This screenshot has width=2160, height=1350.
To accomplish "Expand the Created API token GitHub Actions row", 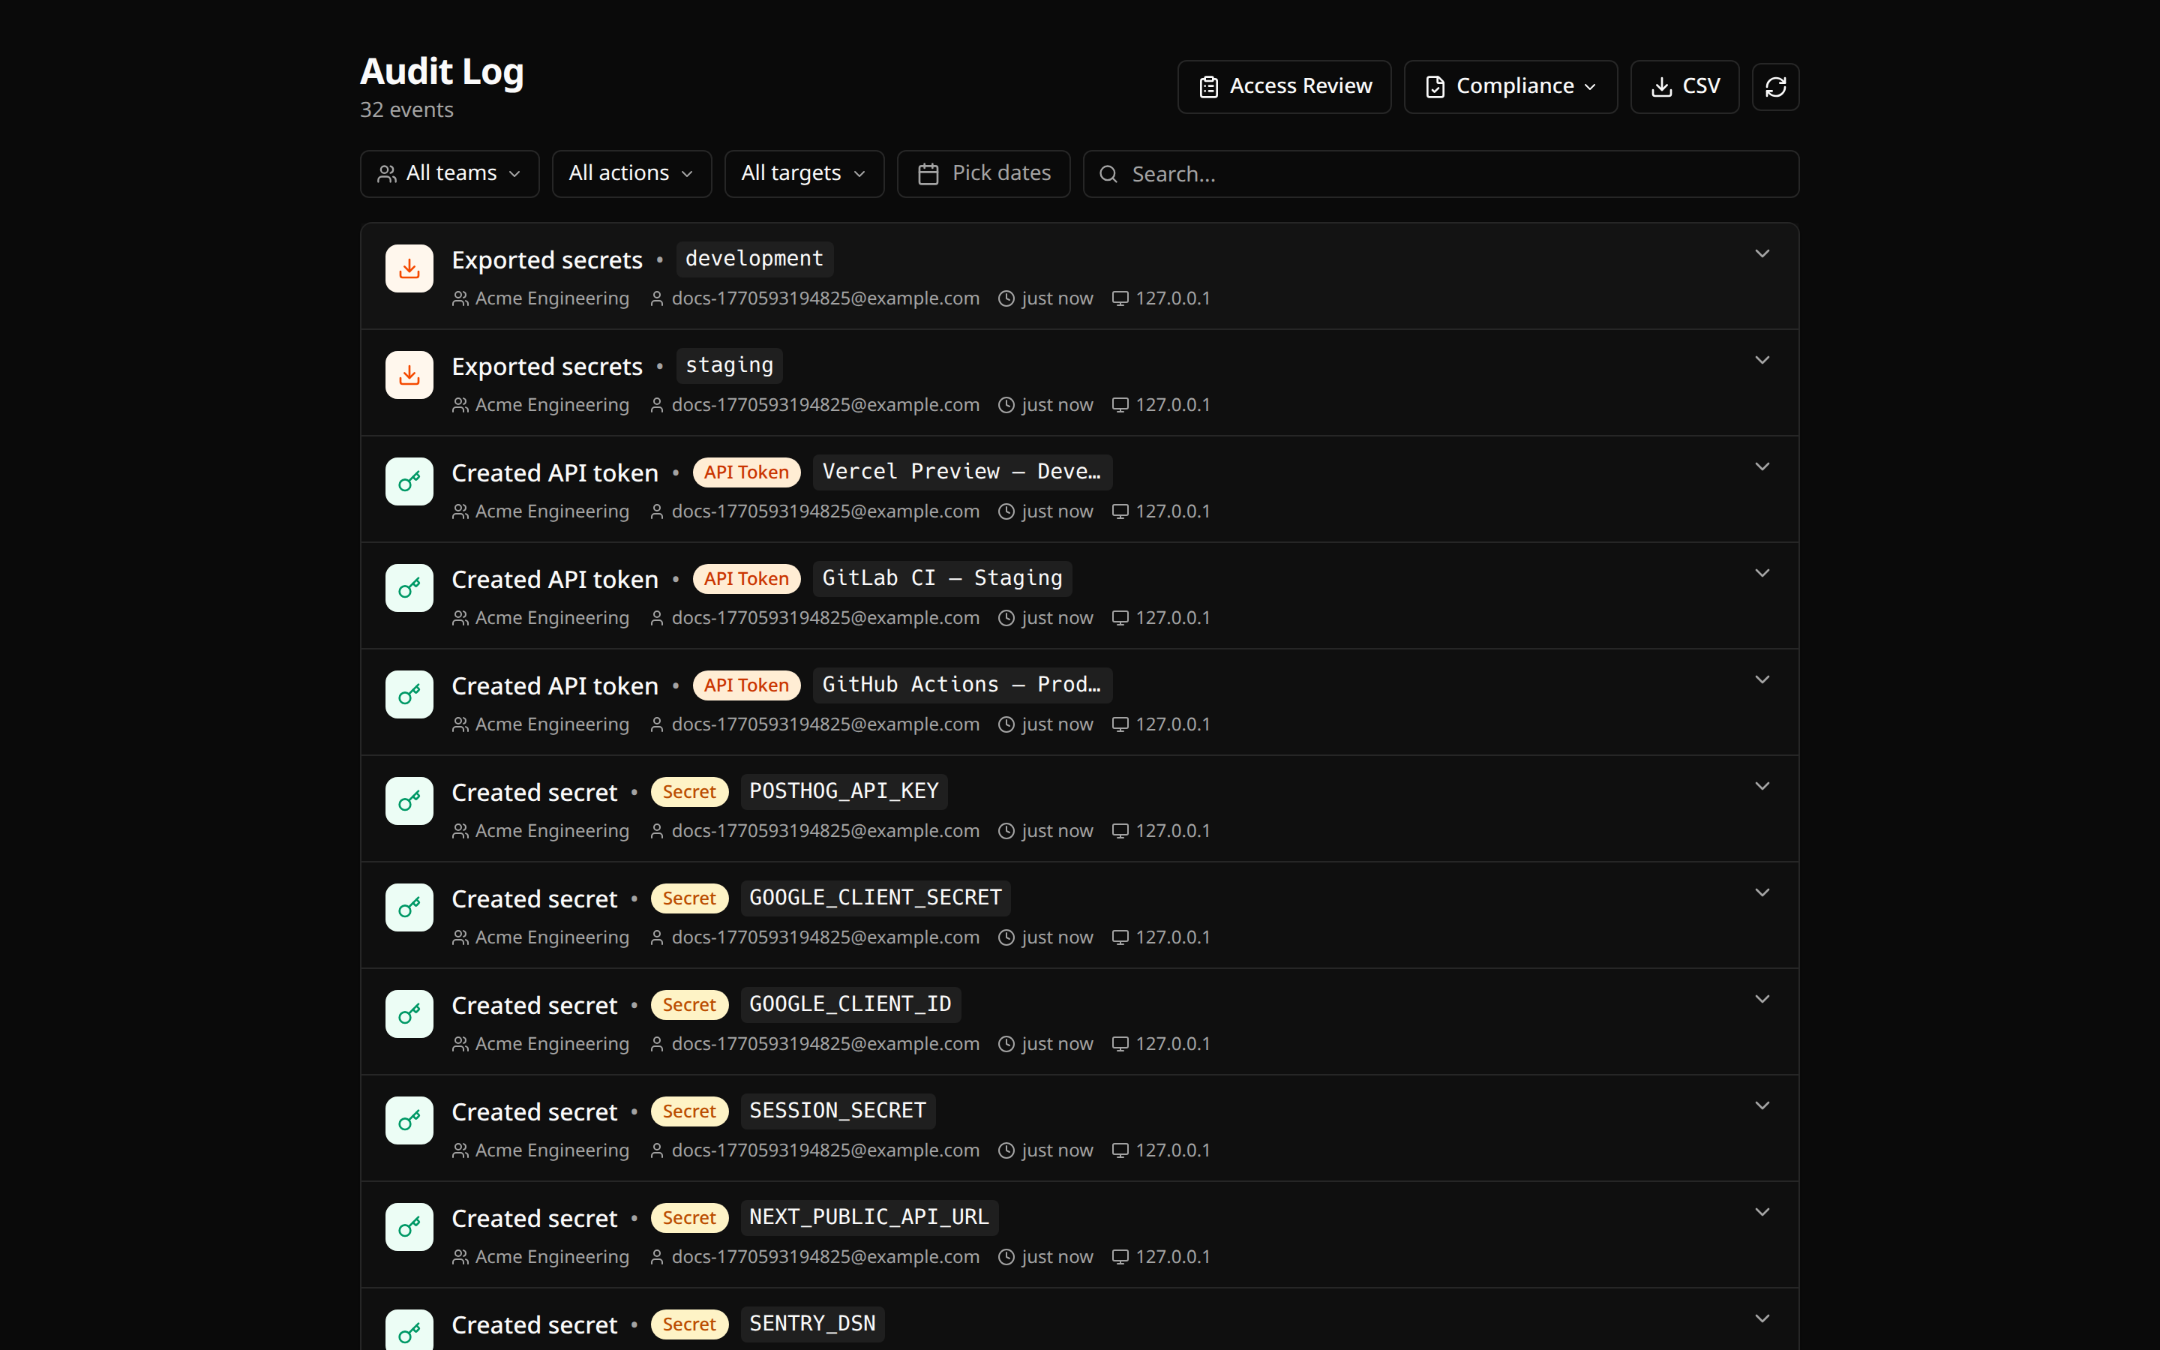I will [x=1762, y=679].
